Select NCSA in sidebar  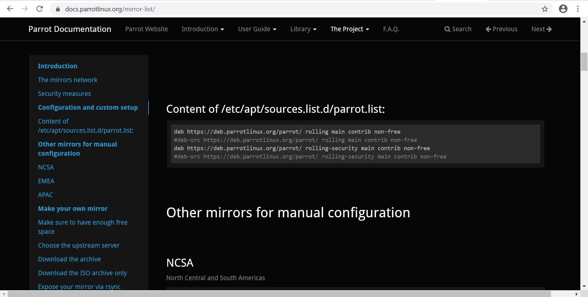[x=46, y=167]
